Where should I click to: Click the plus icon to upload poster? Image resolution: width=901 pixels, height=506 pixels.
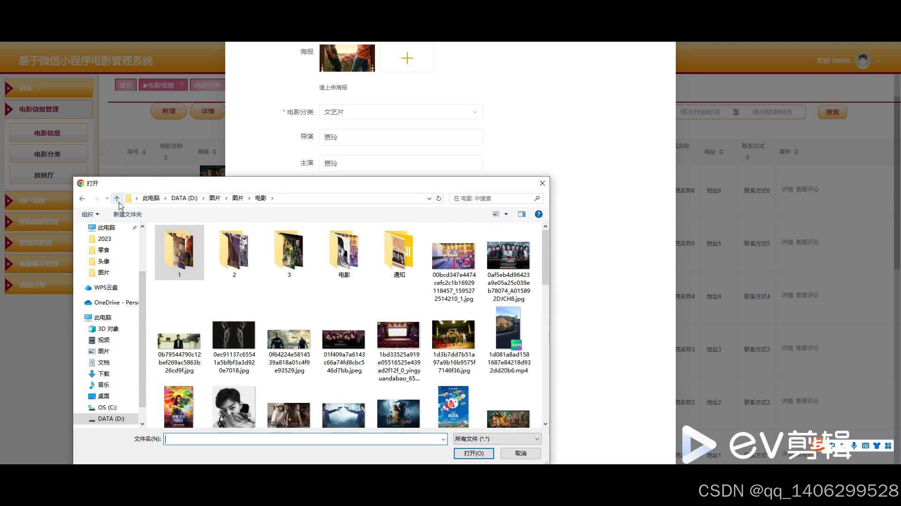tap(407, 58)
